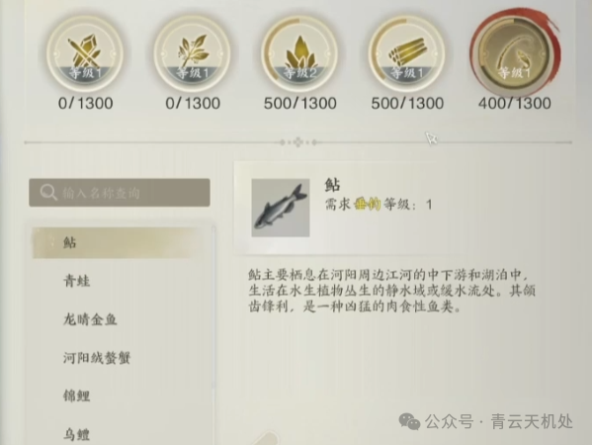Choose the 乌鳢 entry
The image size is (592, 445).
click(77, 434)
